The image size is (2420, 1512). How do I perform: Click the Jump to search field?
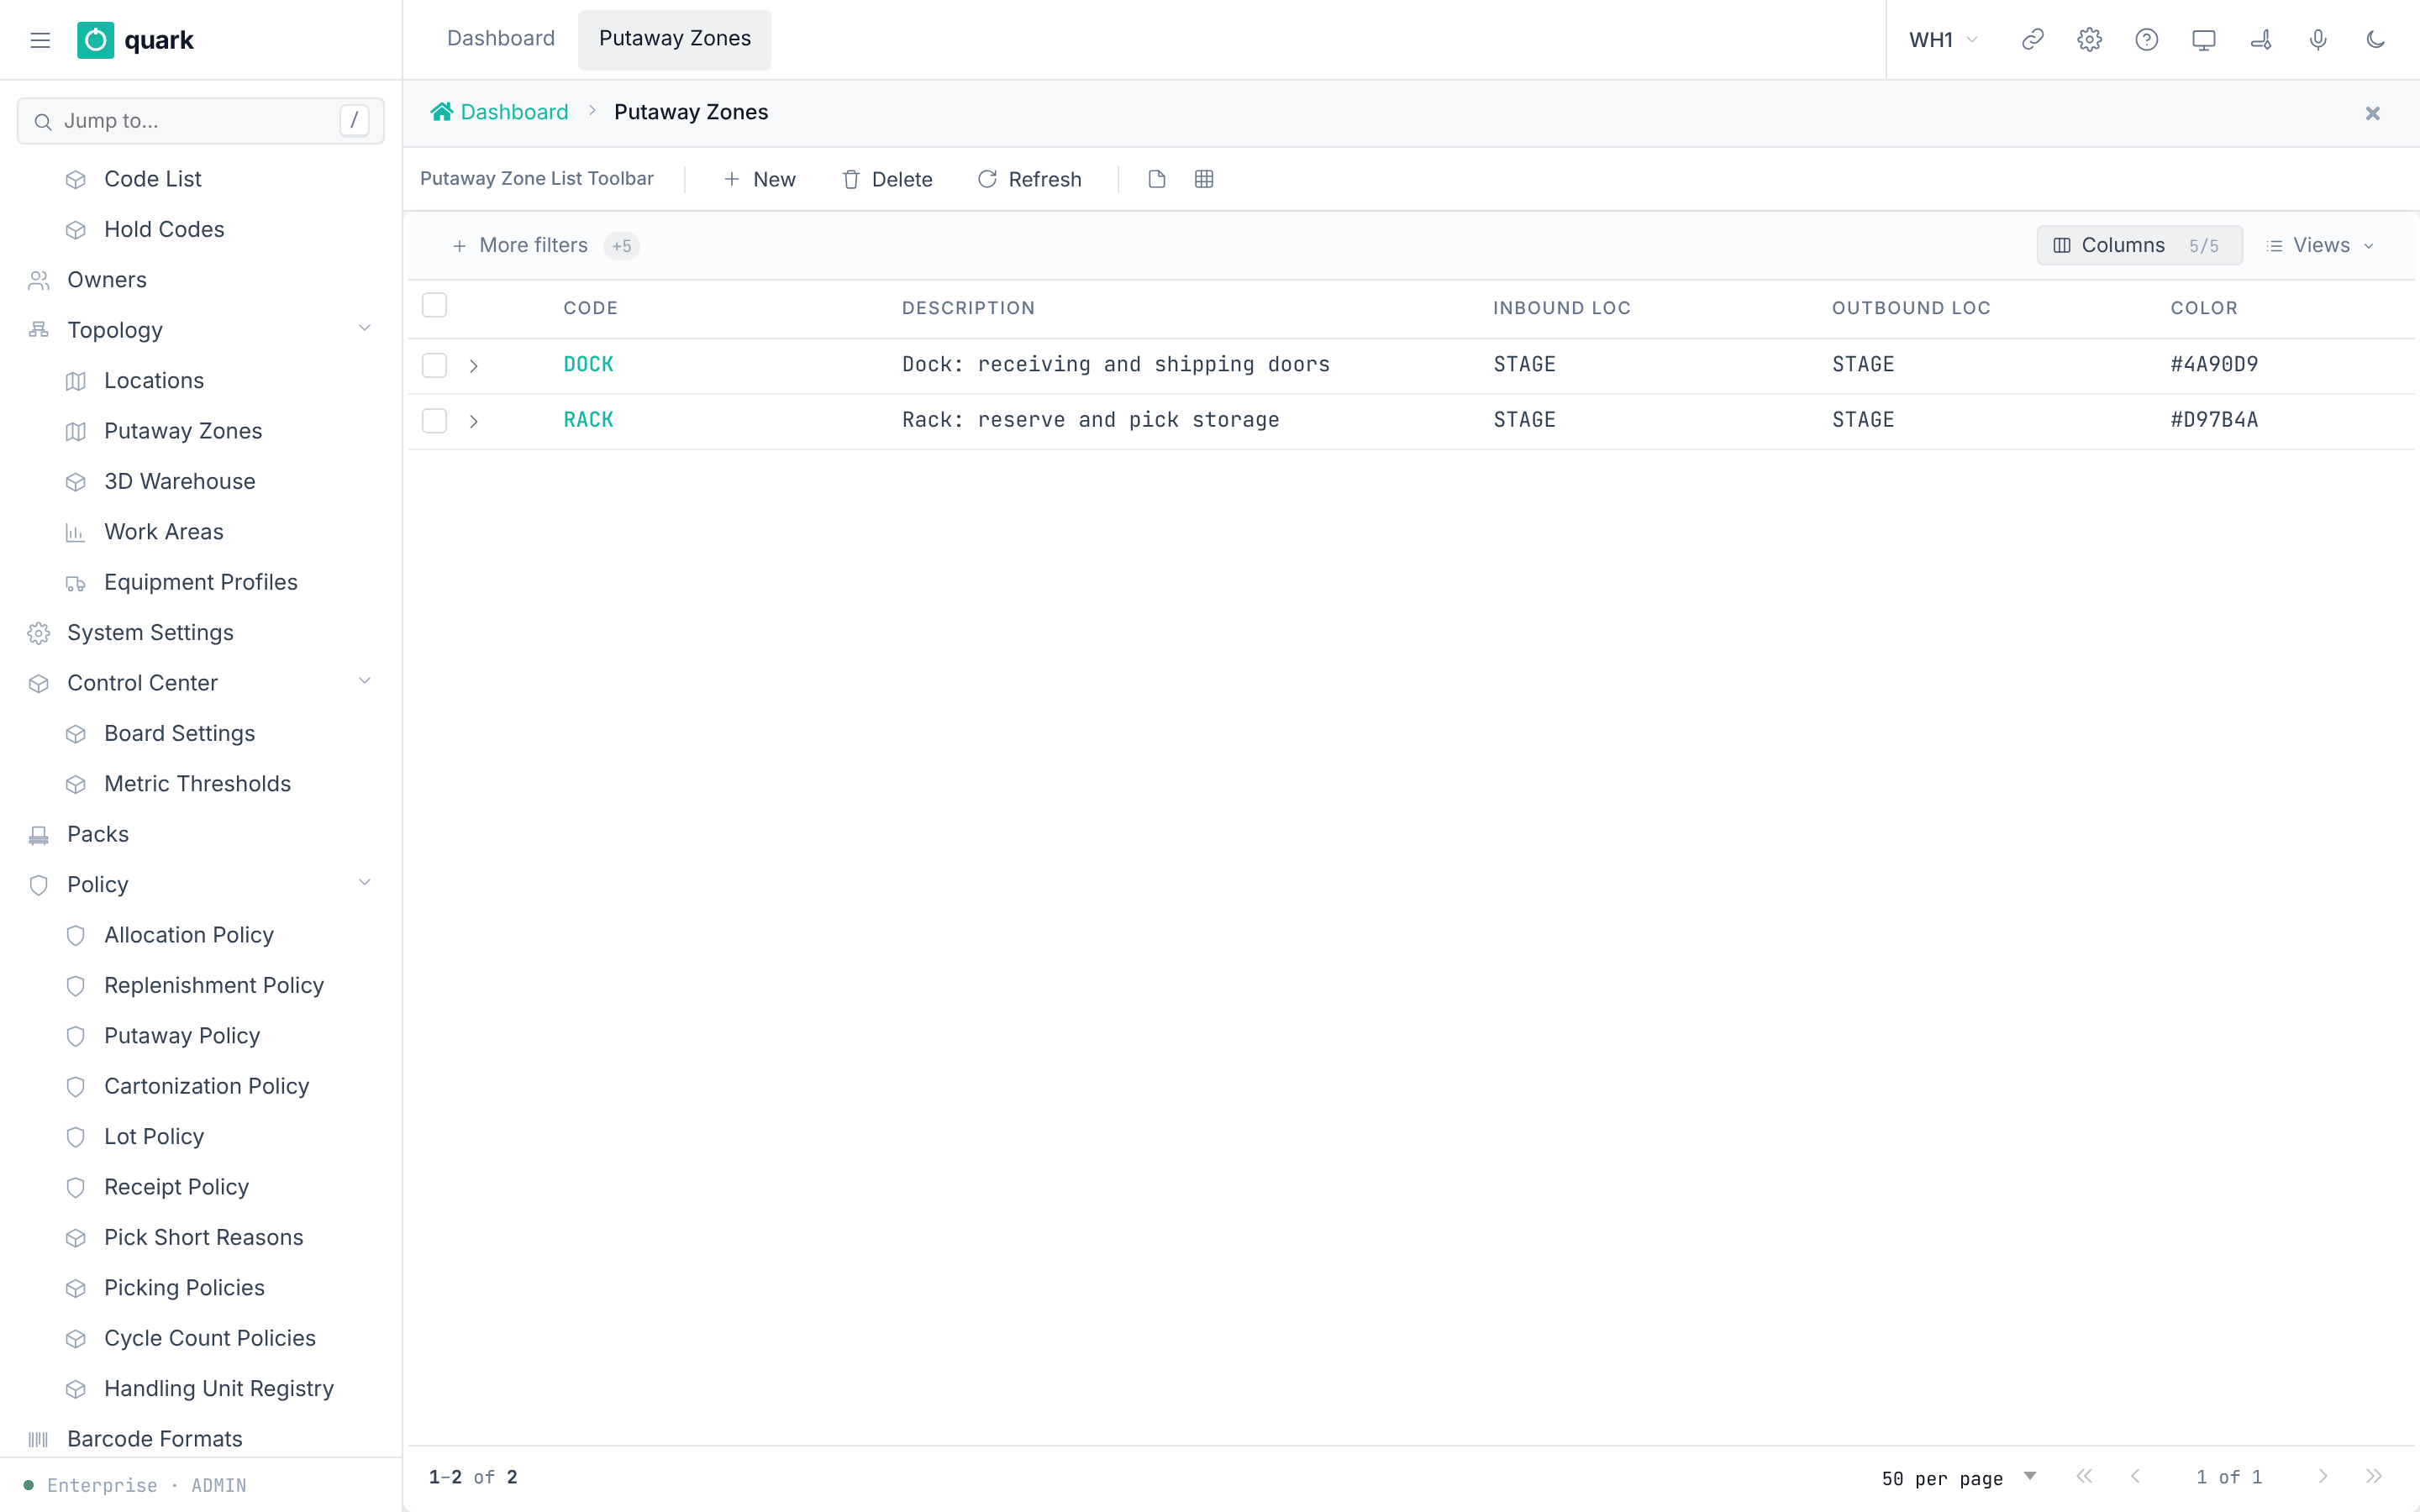[x=201, y=121]
